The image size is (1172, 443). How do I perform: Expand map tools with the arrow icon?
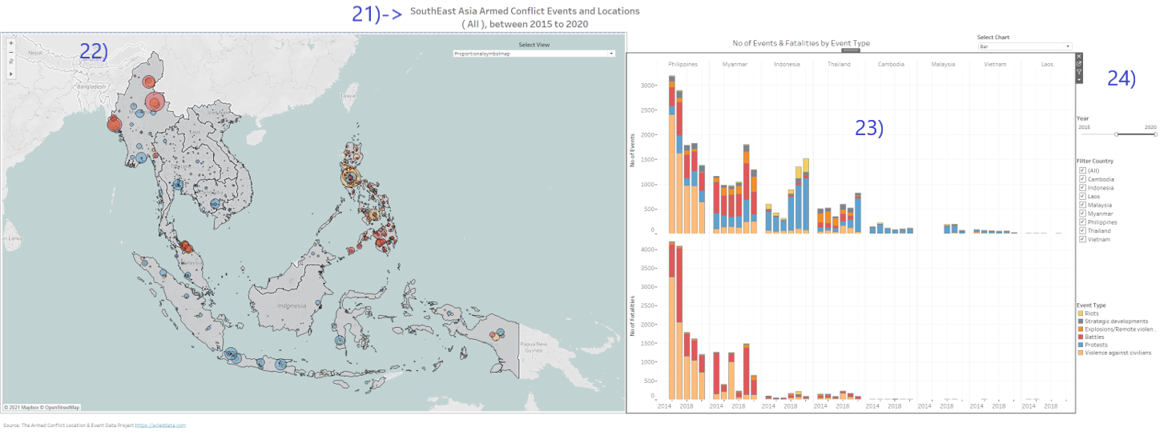[x=10, y=74]
